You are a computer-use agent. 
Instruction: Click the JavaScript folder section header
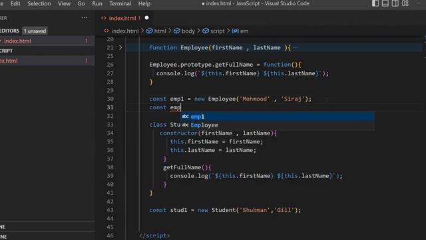click(47, 51)
